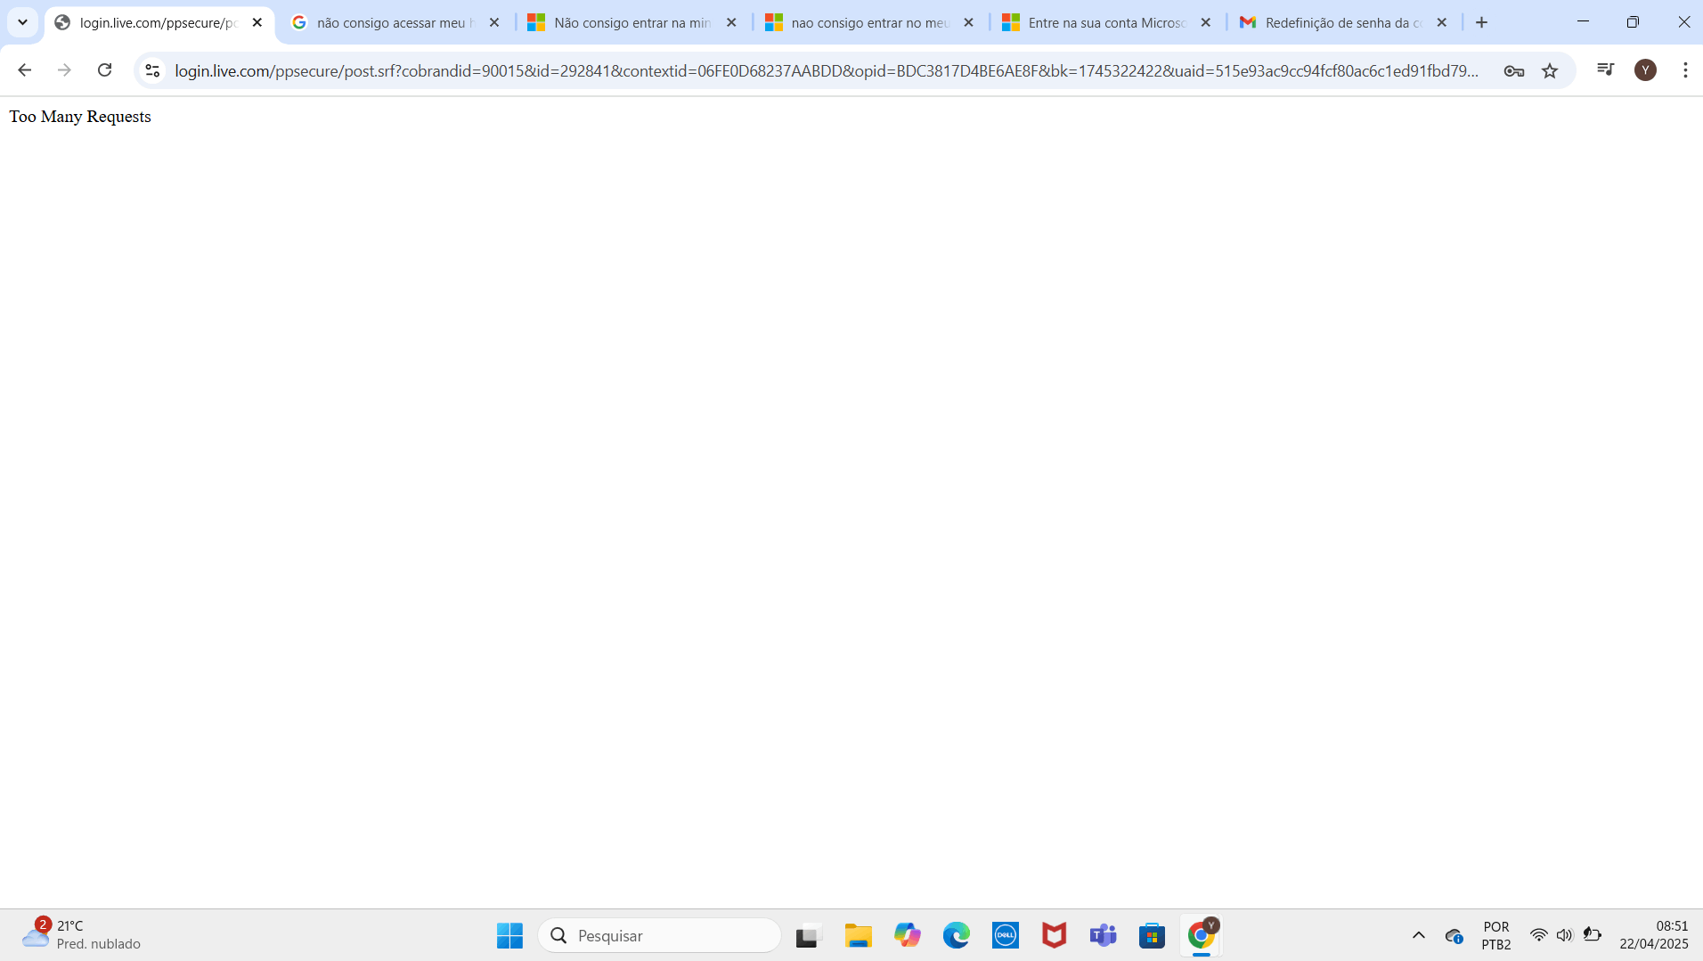Go back to the previous page

24,70
